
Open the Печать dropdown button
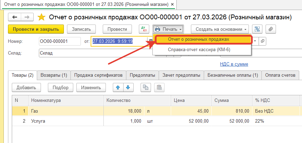(168, 29)
